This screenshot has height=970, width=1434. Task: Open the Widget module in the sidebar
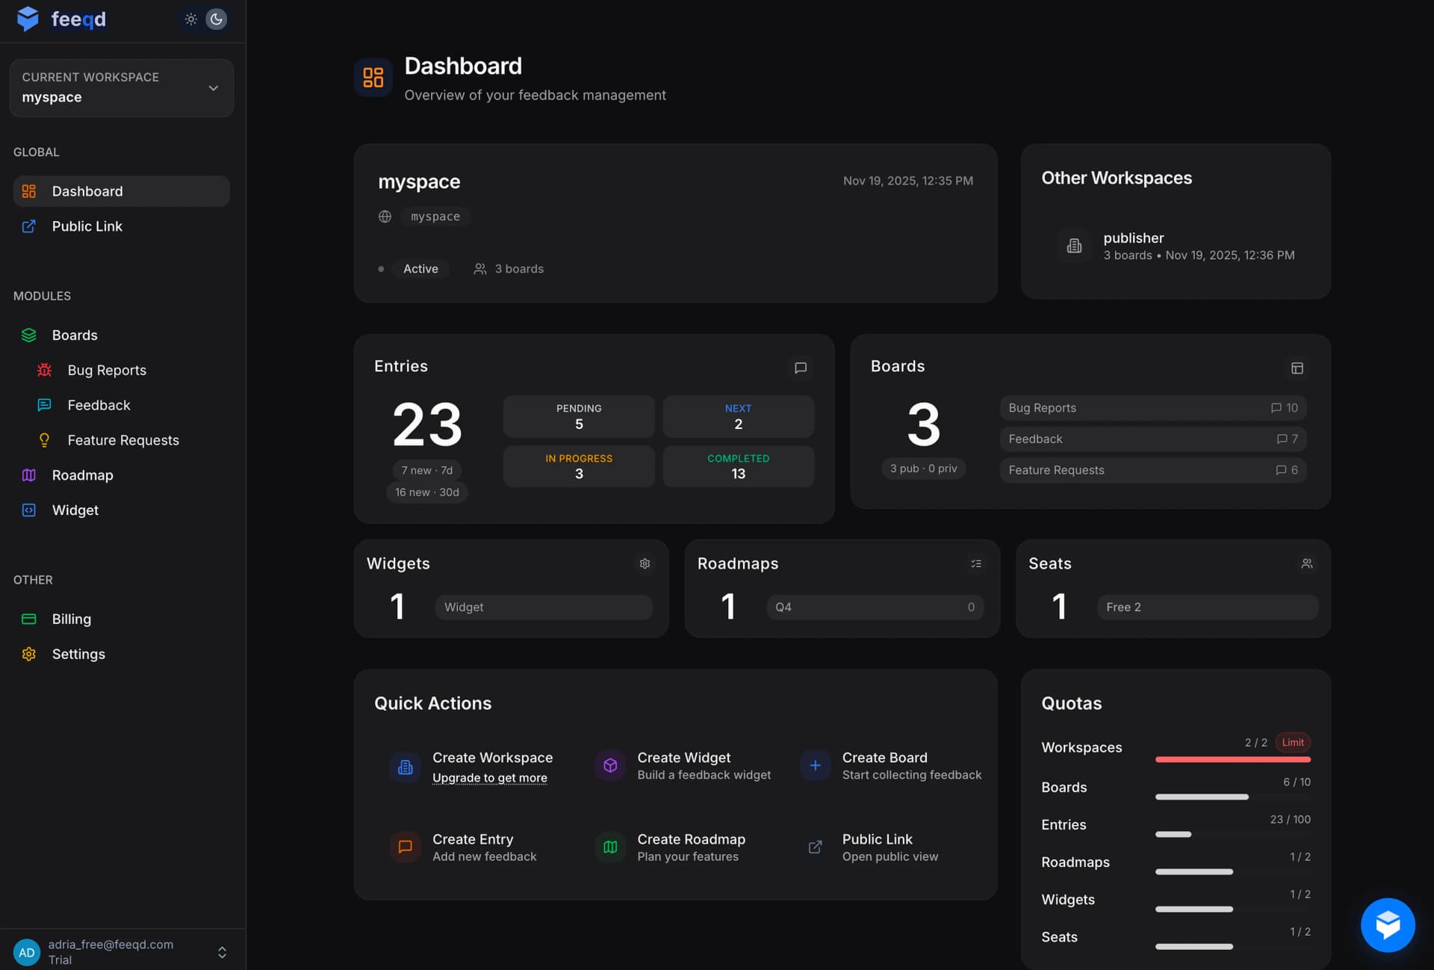pyautogui.click(x=78, y=510)
